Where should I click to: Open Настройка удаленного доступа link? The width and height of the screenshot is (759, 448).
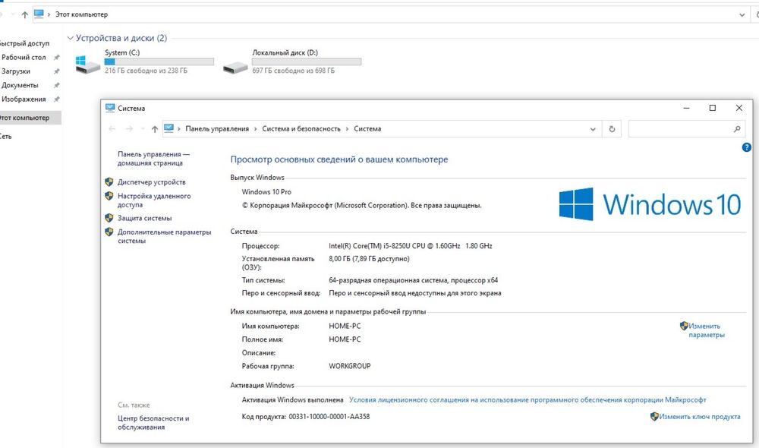[x=154, y=200]
